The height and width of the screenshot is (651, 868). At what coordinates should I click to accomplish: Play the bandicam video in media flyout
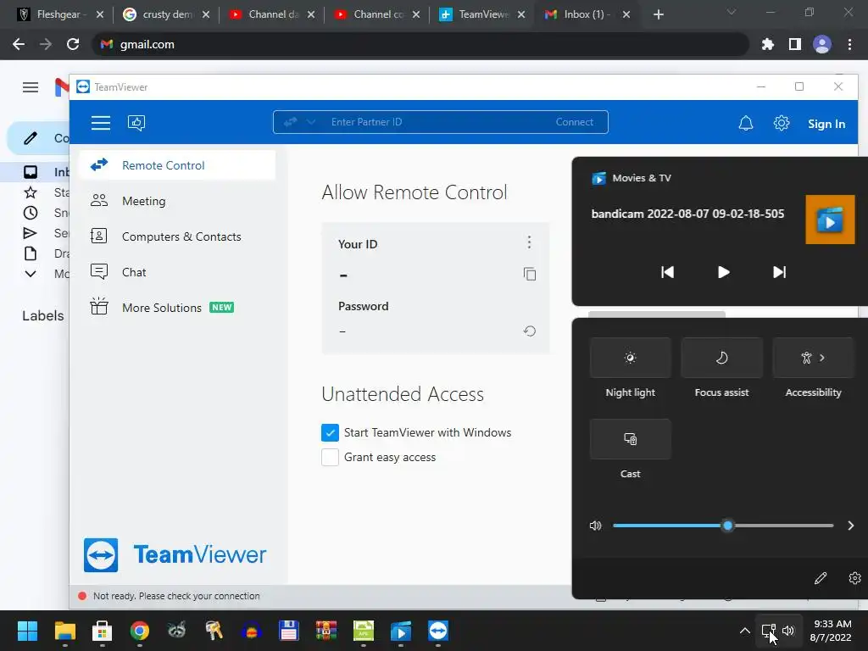coord(723,272)
